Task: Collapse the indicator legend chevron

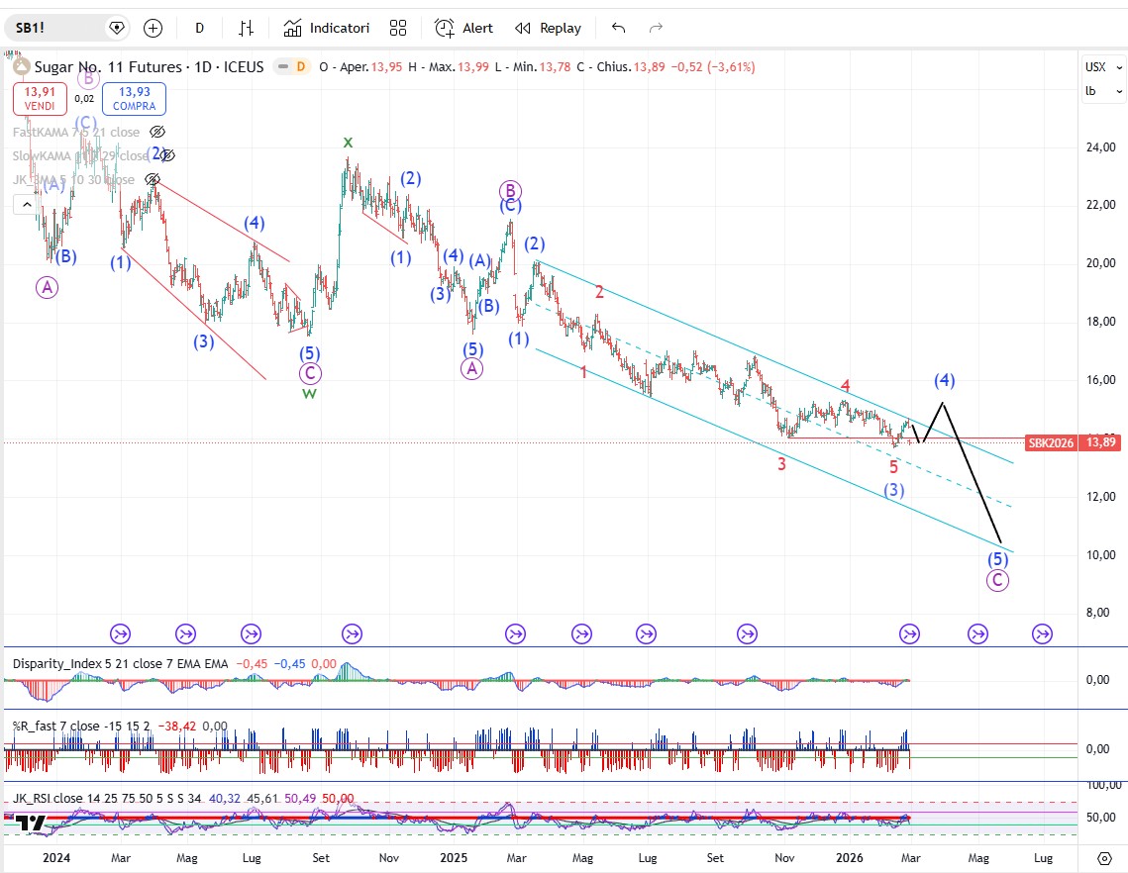Action: click(x=26, y=205)
